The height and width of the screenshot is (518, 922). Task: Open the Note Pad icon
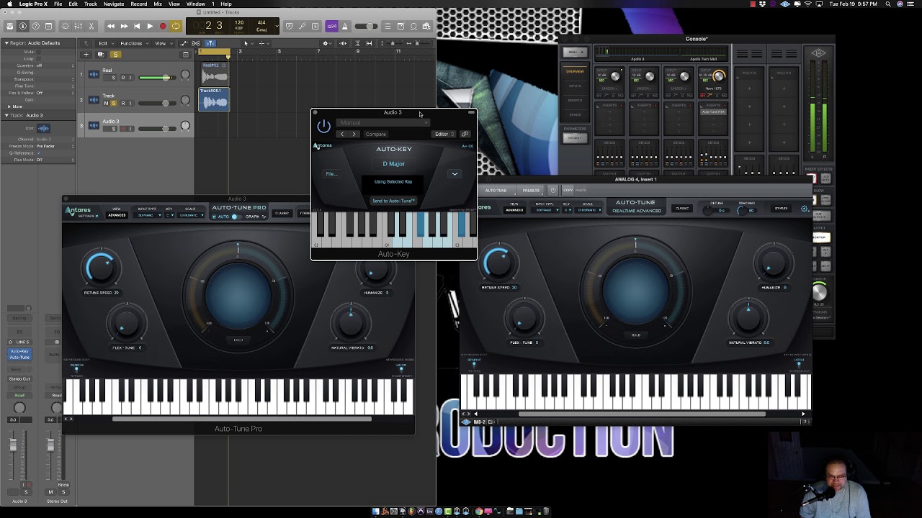400,27
